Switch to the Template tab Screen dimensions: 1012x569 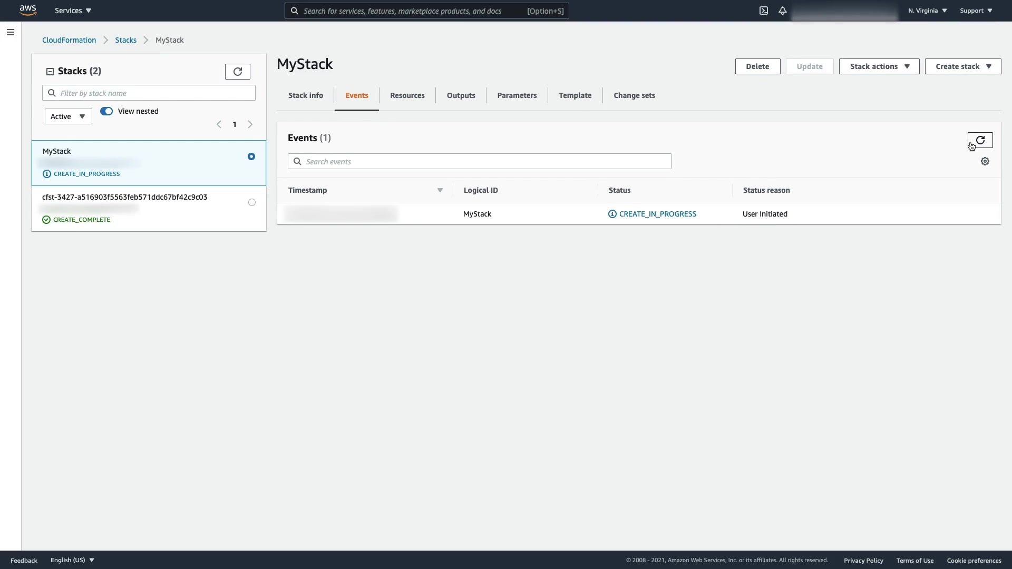tap(575, 95)
